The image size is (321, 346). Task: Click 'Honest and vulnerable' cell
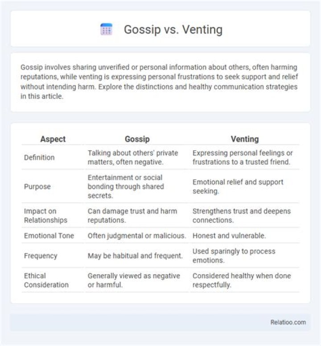pyautogui.click(x=229, y=236)
